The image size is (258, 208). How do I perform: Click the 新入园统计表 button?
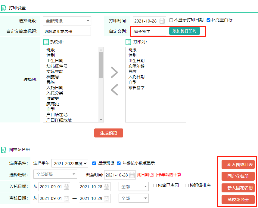point(238,164)
